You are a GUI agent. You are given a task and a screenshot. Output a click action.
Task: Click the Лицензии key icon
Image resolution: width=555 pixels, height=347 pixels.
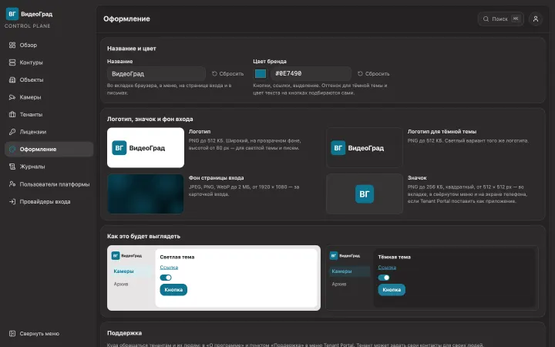[12, 132]
